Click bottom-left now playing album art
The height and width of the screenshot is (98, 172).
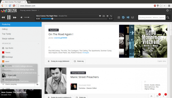(21, 94)
